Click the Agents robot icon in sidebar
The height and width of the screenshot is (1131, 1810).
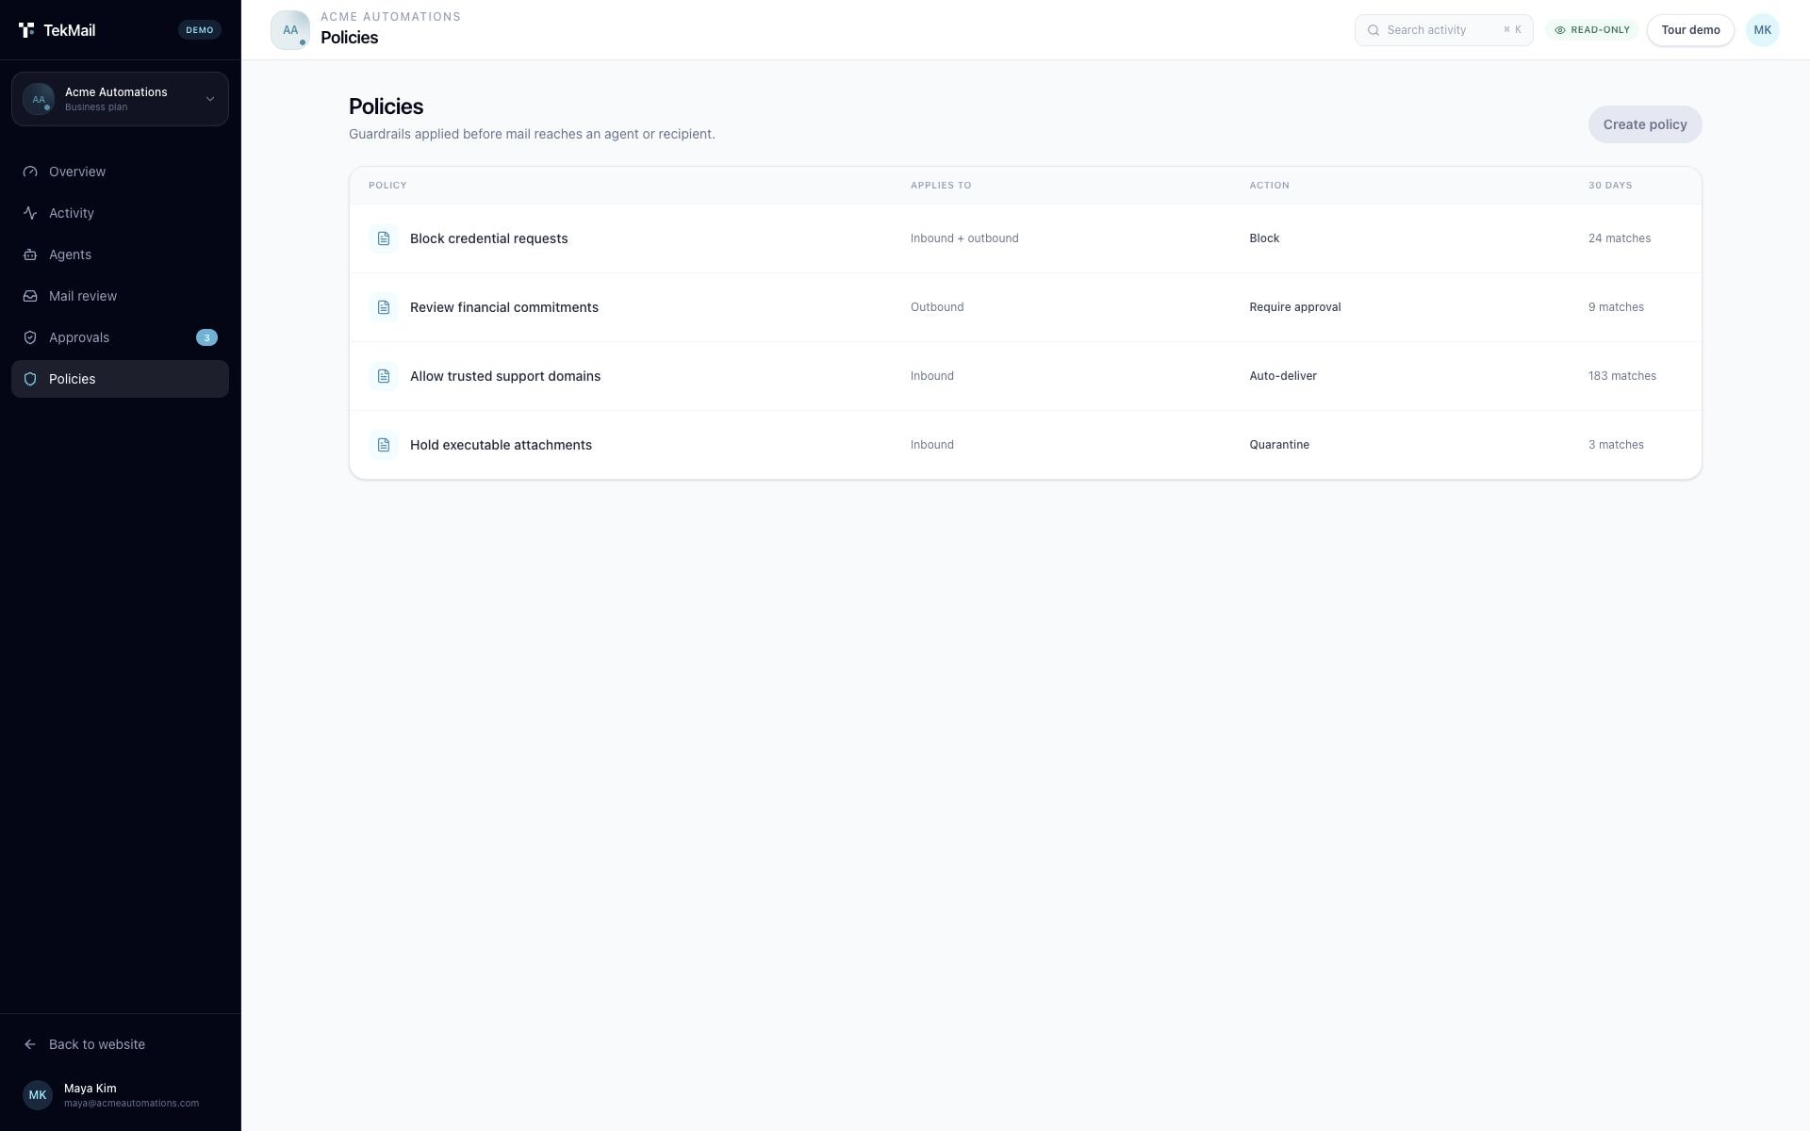(x=30, y=254)
